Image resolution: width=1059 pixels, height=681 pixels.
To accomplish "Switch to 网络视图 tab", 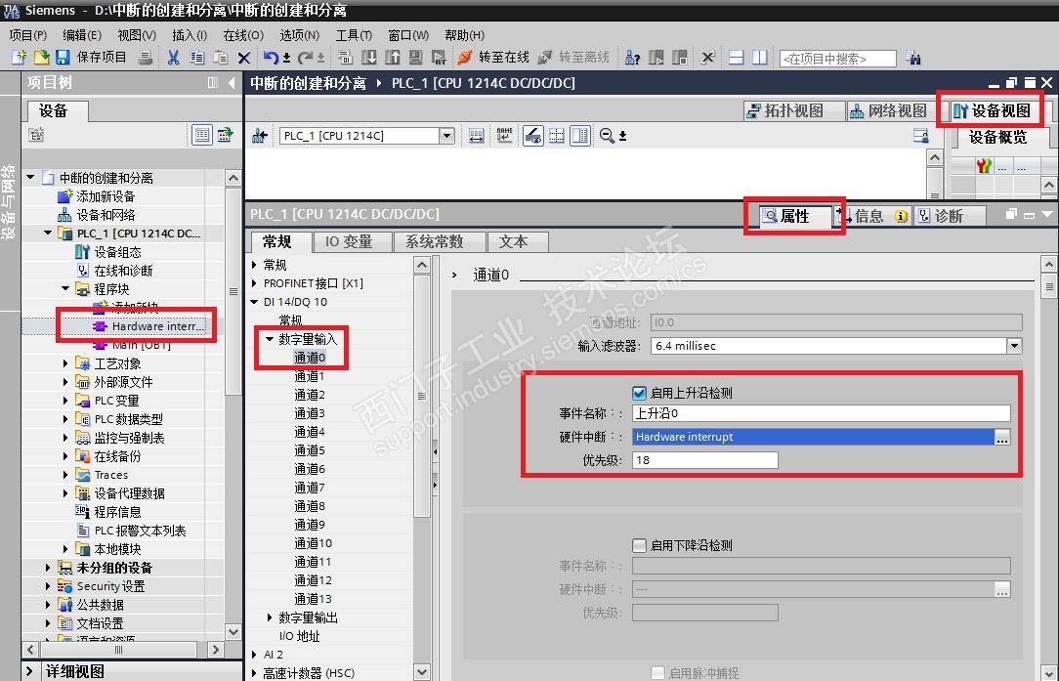I will [x=889, y=110].
